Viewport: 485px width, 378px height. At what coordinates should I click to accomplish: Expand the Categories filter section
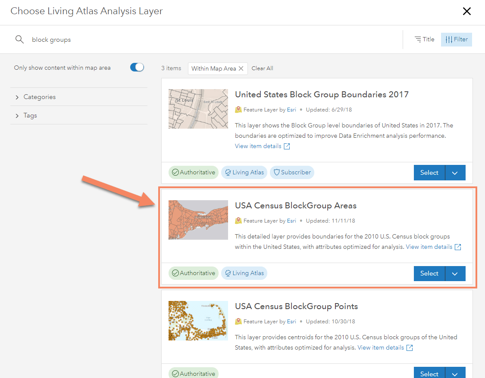click(x=40, y=97)
